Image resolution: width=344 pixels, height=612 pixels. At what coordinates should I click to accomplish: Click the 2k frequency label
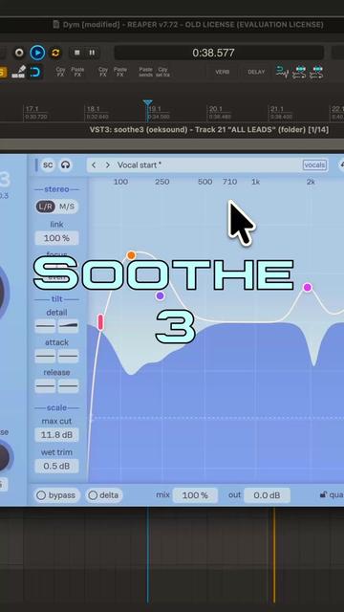coord(311,182)
